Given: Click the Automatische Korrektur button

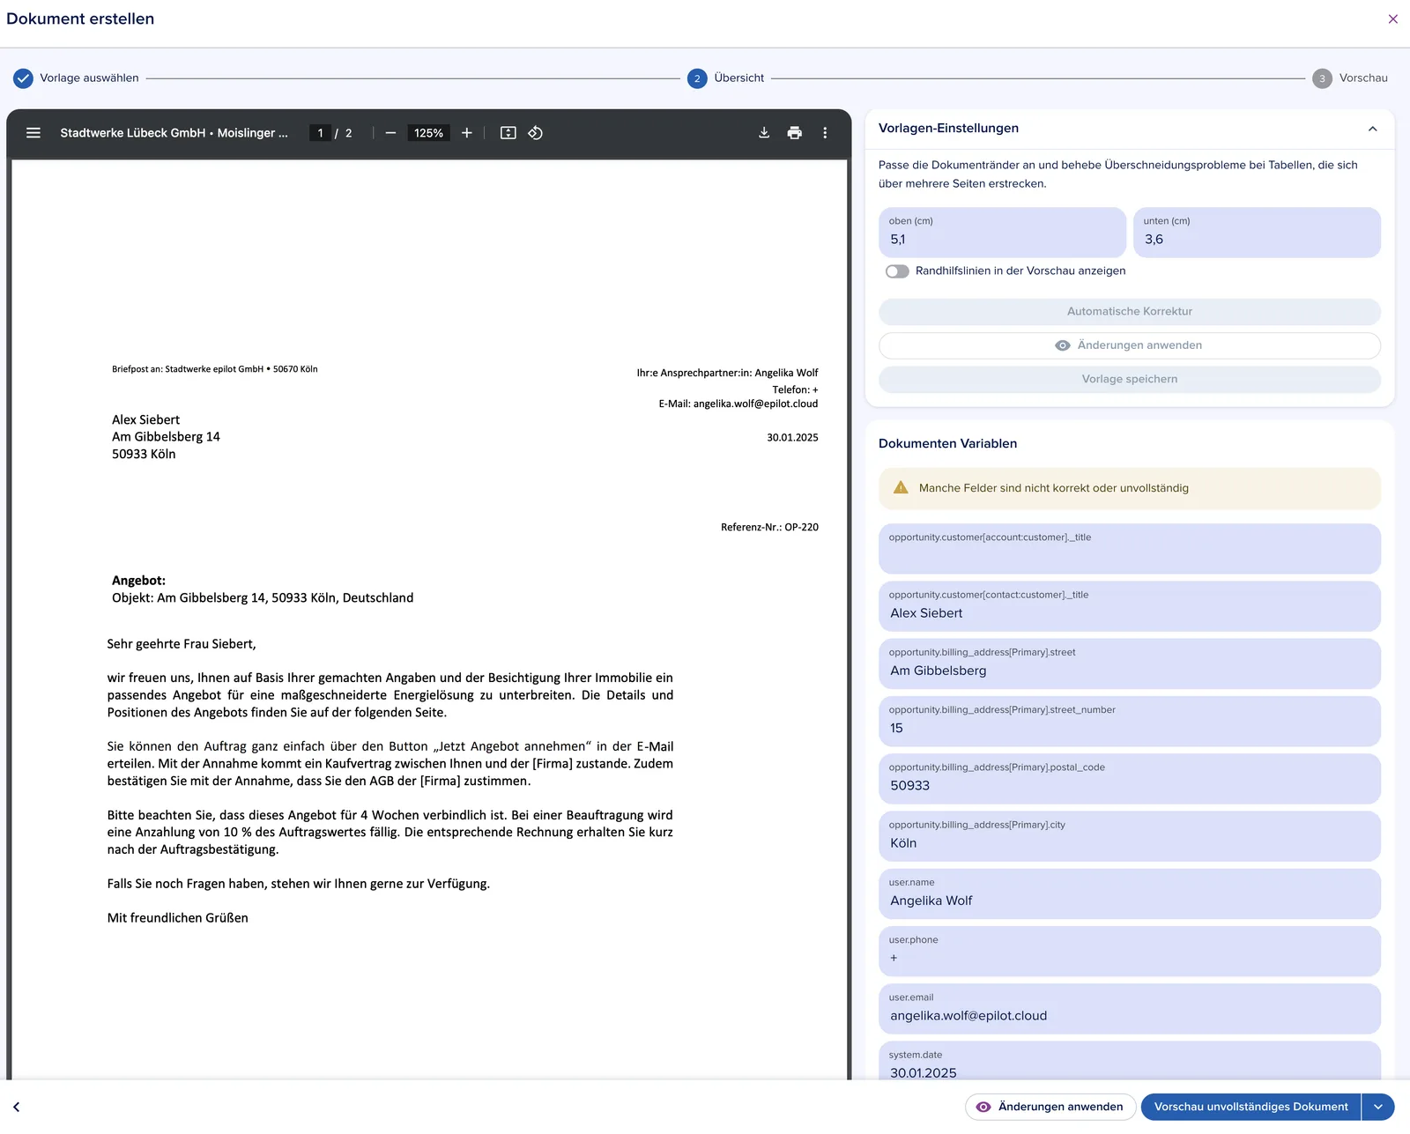Looking at the screenshot, I should [1130, 312].
